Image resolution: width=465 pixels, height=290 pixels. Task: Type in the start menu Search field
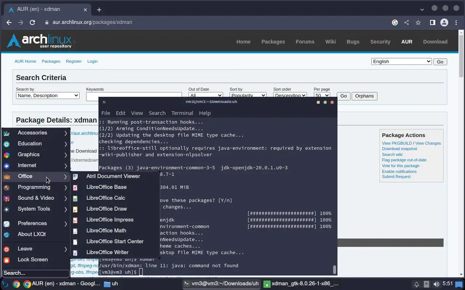(x=36, y=273)
